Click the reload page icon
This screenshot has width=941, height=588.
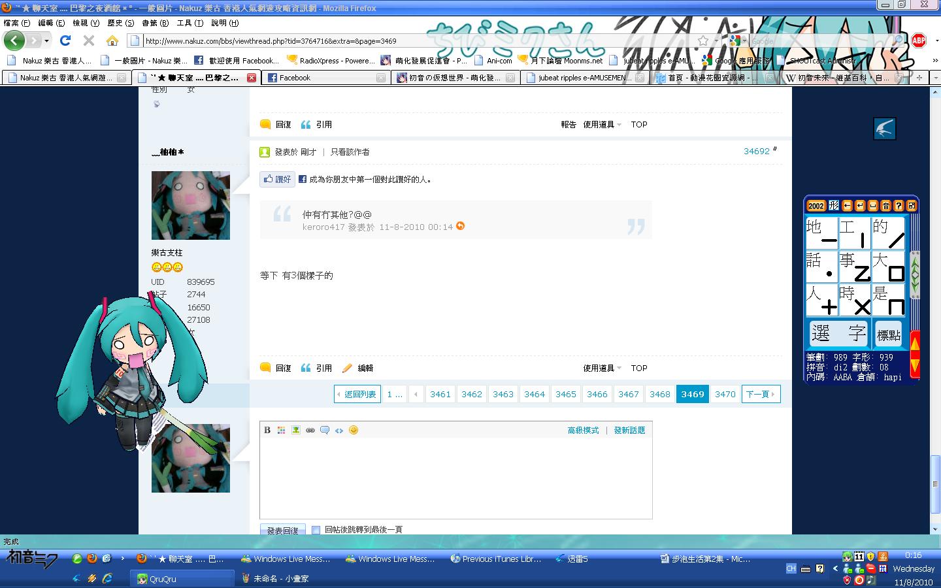pos(65,41)
